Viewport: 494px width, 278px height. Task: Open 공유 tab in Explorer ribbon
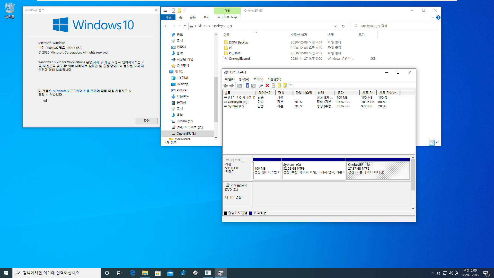tap(193, 17)
